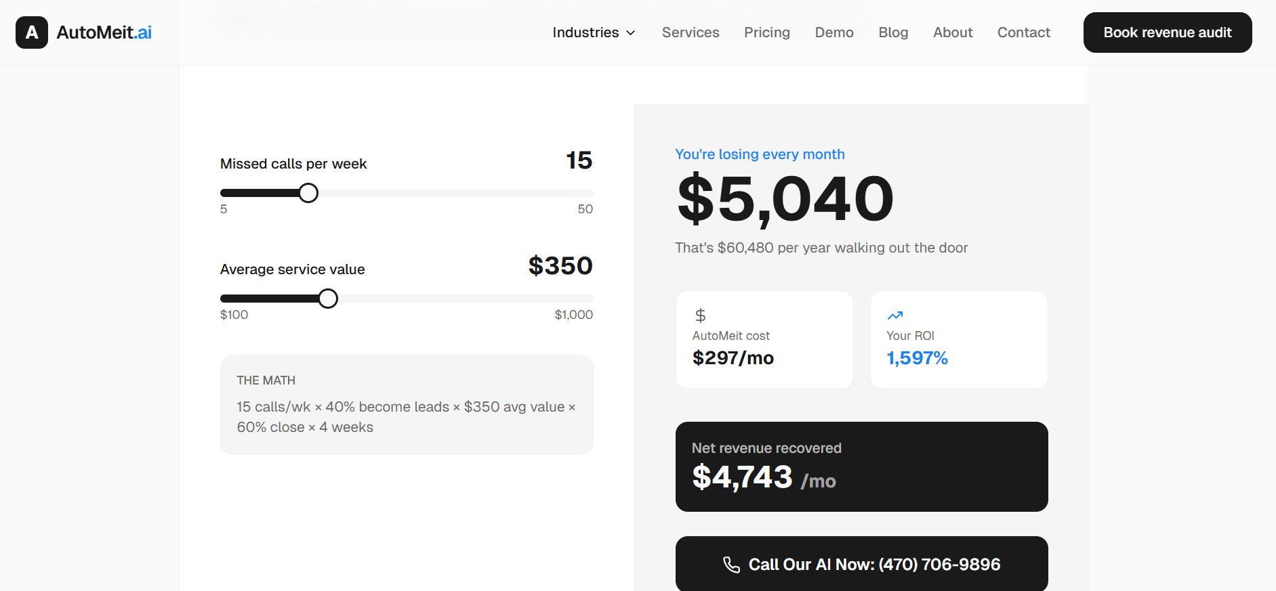Expand the Industries dropdown chevron
The width and height of the screenshot is (1276, 591).
click(x=631, y=33)
